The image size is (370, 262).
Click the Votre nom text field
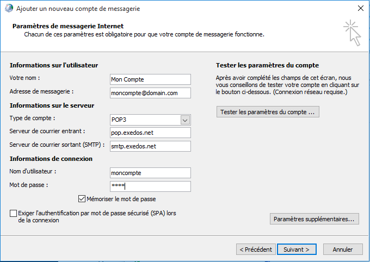(150, 79)
